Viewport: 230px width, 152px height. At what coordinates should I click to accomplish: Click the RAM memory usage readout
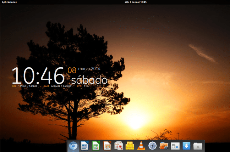pyautogui.click(x=57, y=86)
